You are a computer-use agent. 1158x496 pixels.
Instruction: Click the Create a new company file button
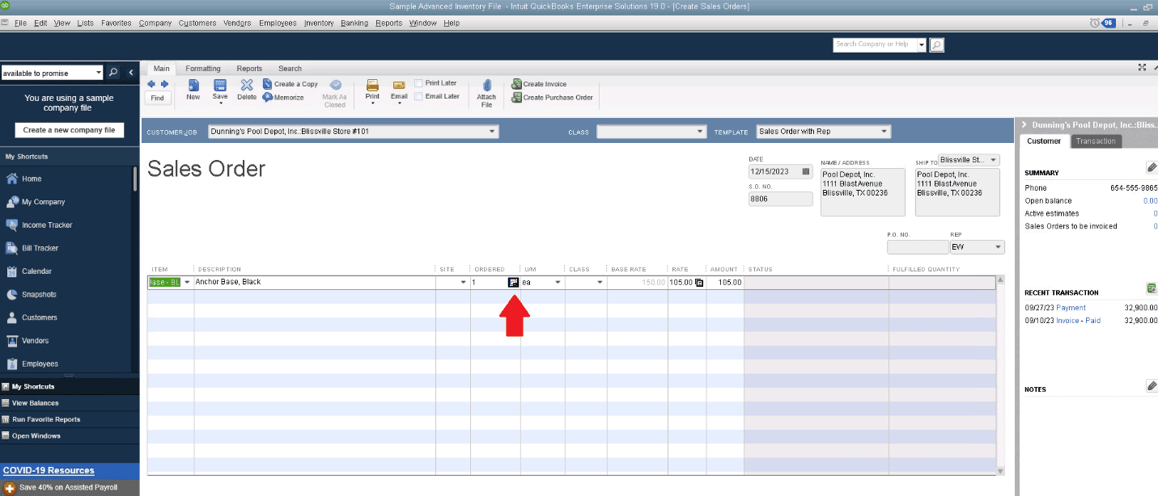coord(70,130)
